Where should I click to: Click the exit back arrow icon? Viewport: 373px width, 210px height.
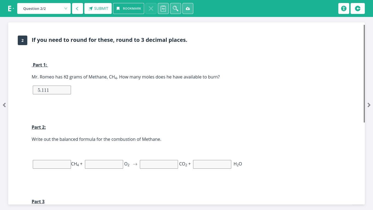[358, 8]
